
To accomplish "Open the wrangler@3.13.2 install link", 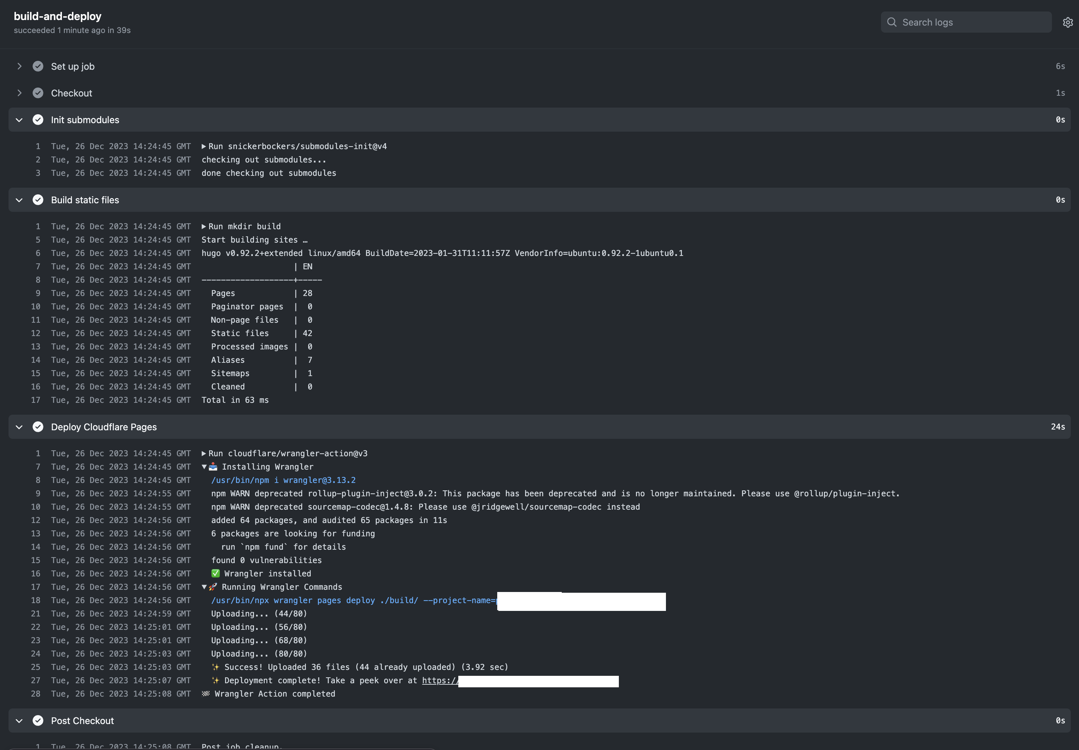I will click(283, 480).
